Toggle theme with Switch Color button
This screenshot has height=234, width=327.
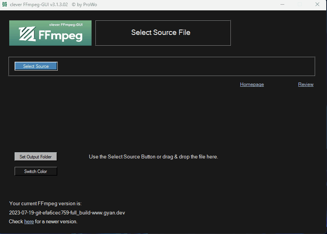point(36,171)
